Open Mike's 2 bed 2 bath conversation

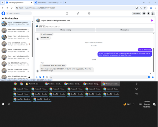point(16,30)
